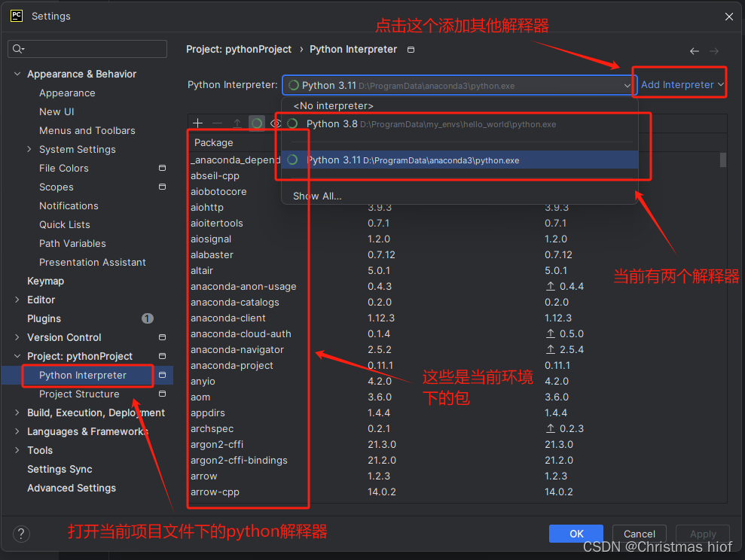
Task: Click upgrade arrow icon for archspec
Action: (x=550, y=428)
